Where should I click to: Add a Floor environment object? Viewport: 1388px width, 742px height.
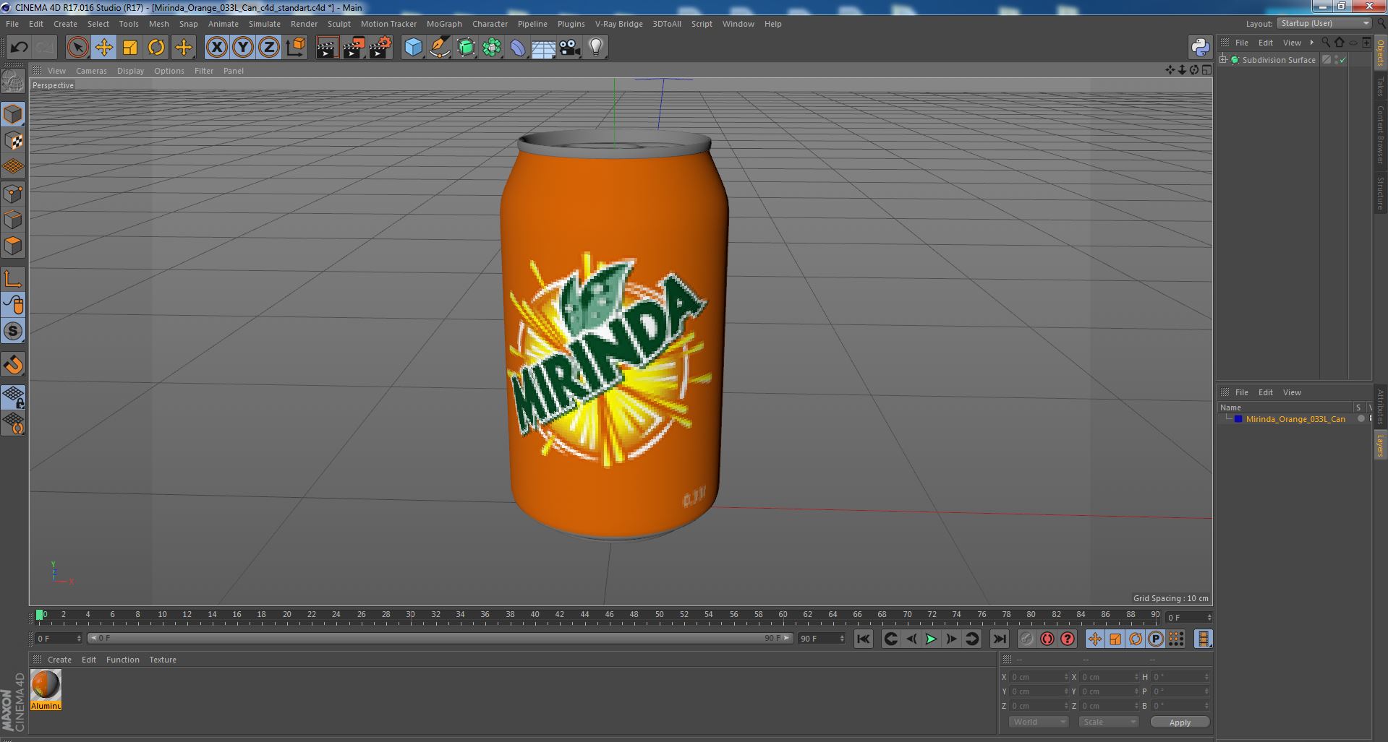tap(543, 48)
